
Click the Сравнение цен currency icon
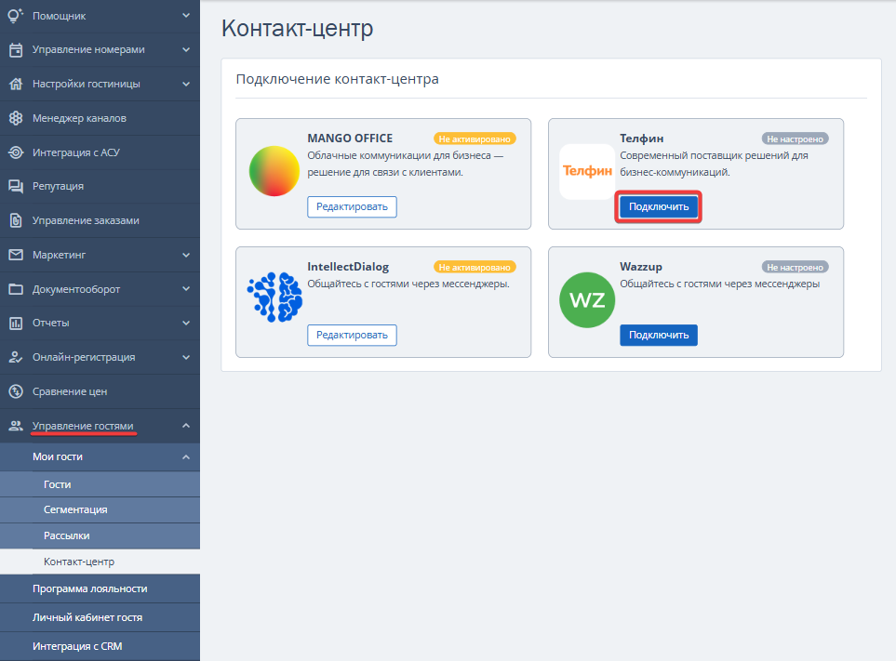[15, 391]
